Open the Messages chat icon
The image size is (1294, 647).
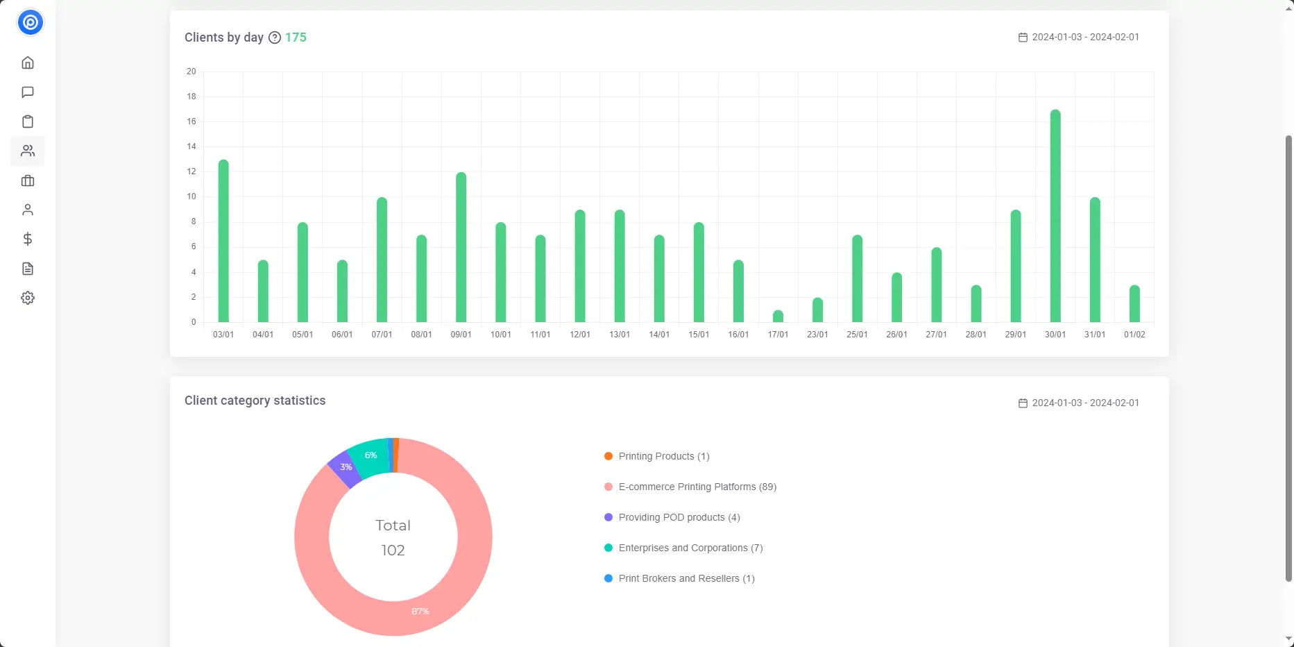28,92
